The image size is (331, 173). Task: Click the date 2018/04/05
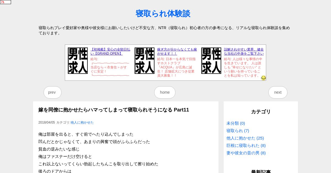coord(47,122)
